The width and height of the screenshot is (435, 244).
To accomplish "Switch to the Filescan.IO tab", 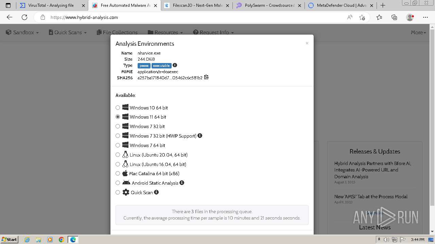I will tap(197, 5).
